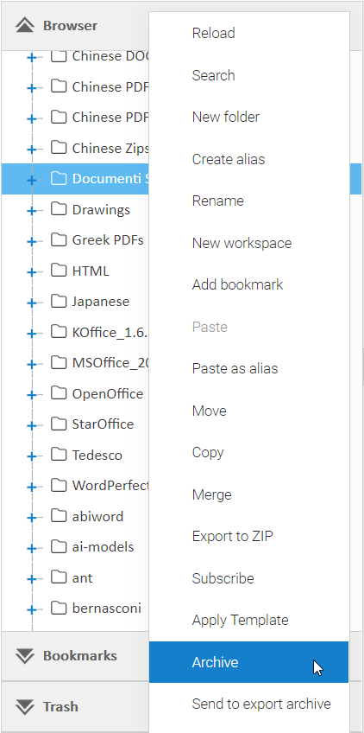Click the bernasconi folder icon
This screenshot has height=733, width=364.
[x=59, y=608]
